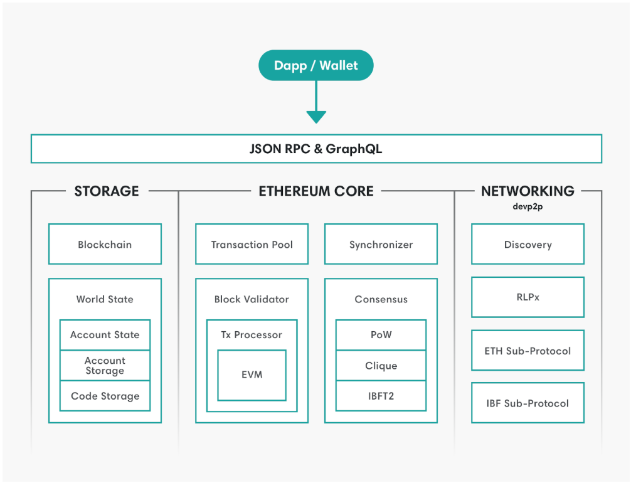Select the JSON RPC & GraphQL bar
The width and height of the screenshot is (631, 483).
point(316,149)
